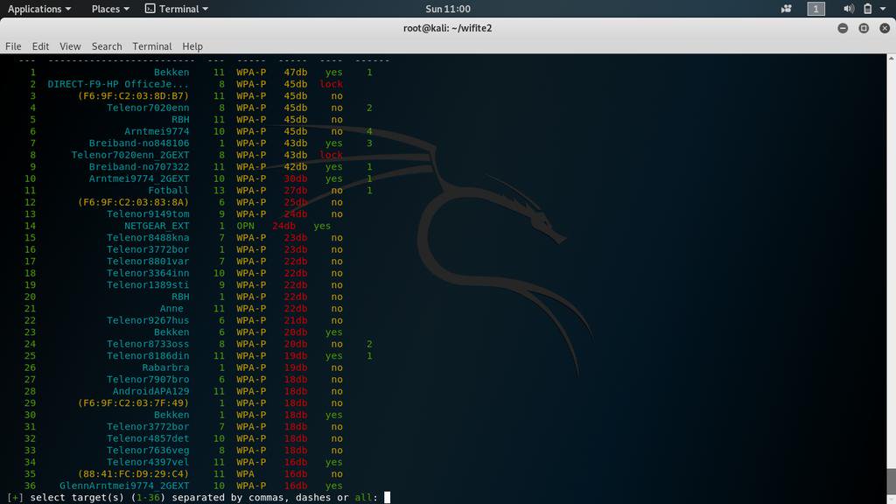The width and height of the screenshot is (896, 504).
Task: Click the network name Telenor7907bro
Action: tap(147, 380)
